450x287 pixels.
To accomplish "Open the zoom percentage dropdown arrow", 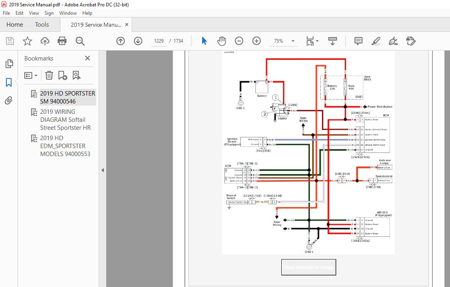I will pyautogui.click(x=293, y=41).
